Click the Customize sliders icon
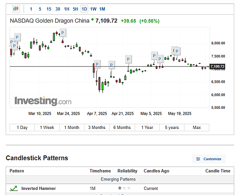The height and width of the screenshot is (195, 237). pos(198,159)
